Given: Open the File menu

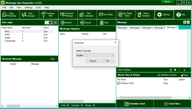Looking at the screenshot, I should (4, 7).
